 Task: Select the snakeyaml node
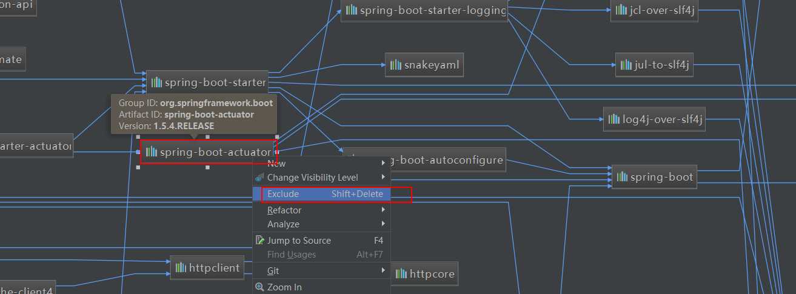[424, 65]
